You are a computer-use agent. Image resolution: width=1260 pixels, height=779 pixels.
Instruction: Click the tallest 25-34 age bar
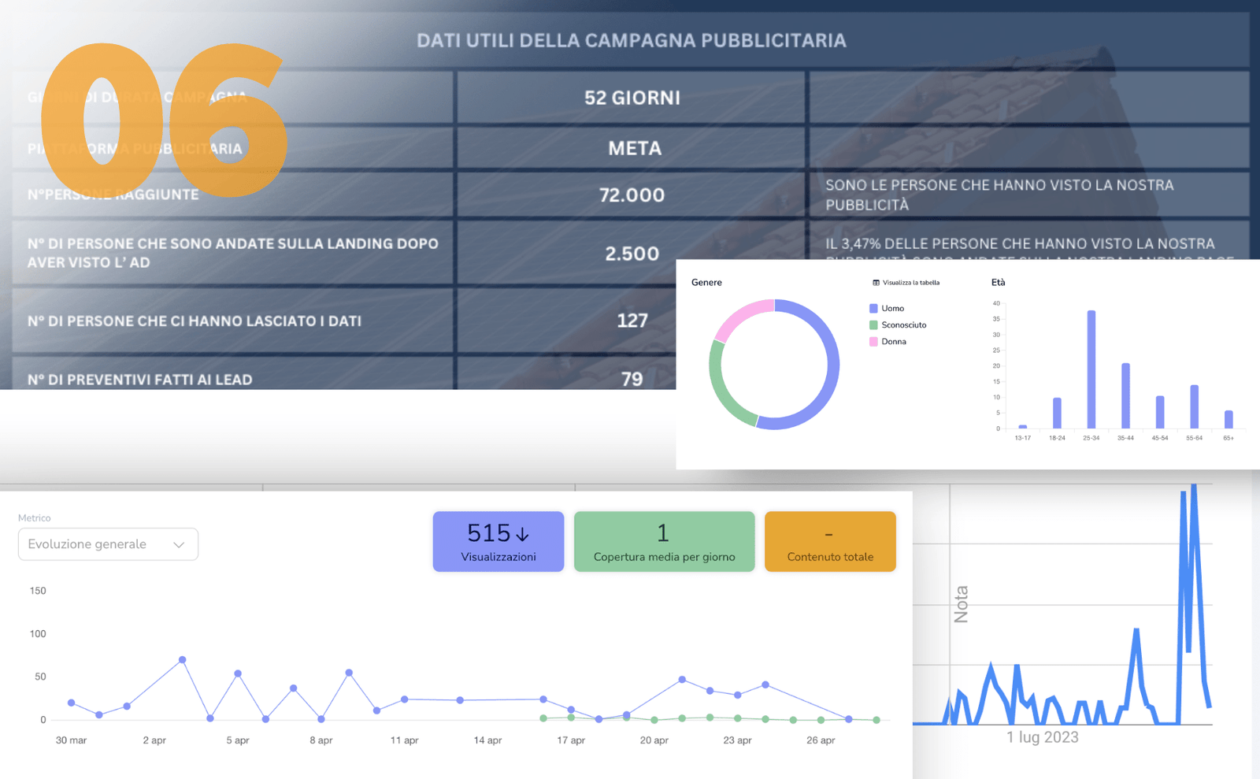click(1091, 369)
